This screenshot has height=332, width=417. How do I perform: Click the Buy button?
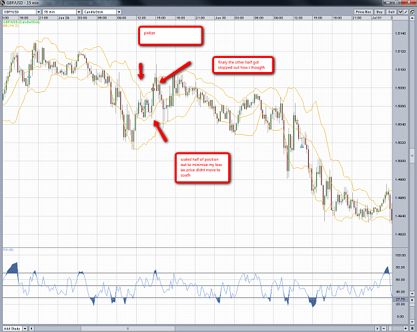(x=380, y=12)
